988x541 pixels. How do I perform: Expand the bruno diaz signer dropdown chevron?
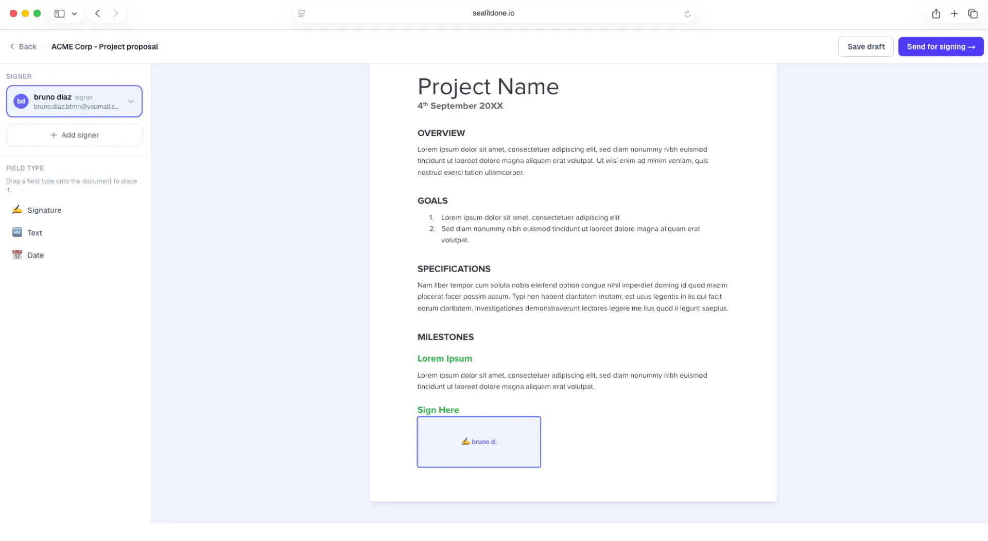[x=131, y=102]
